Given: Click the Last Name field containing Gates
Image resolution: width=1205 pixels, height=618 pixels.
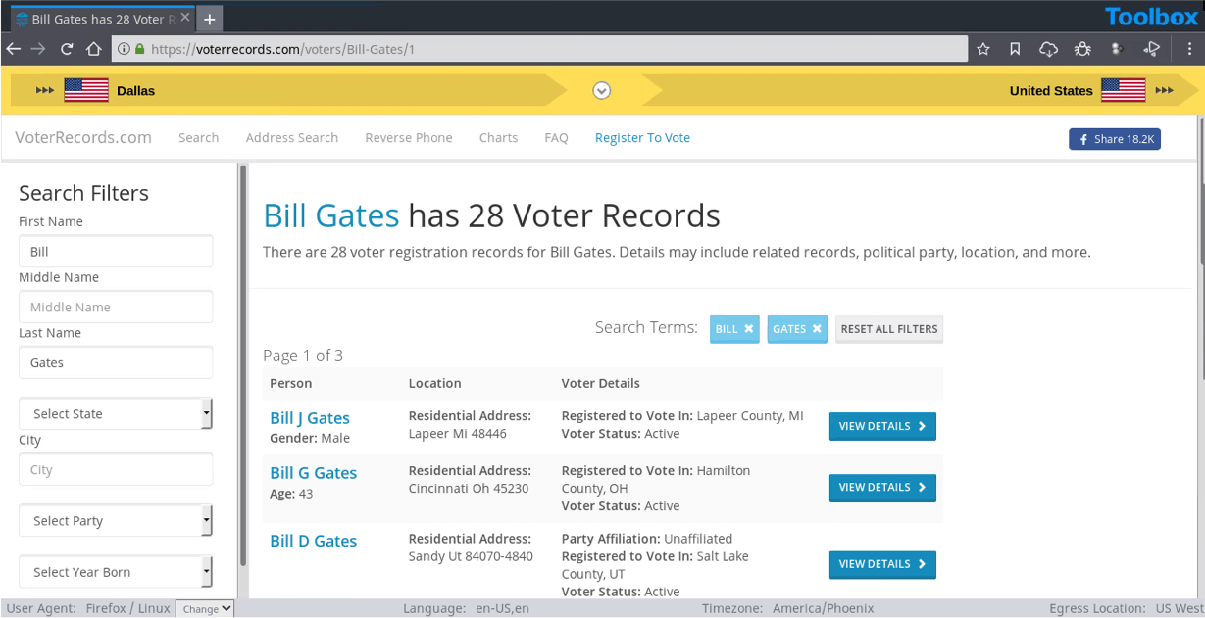Looking at the screenshot, I should click(x=116, y=362).
